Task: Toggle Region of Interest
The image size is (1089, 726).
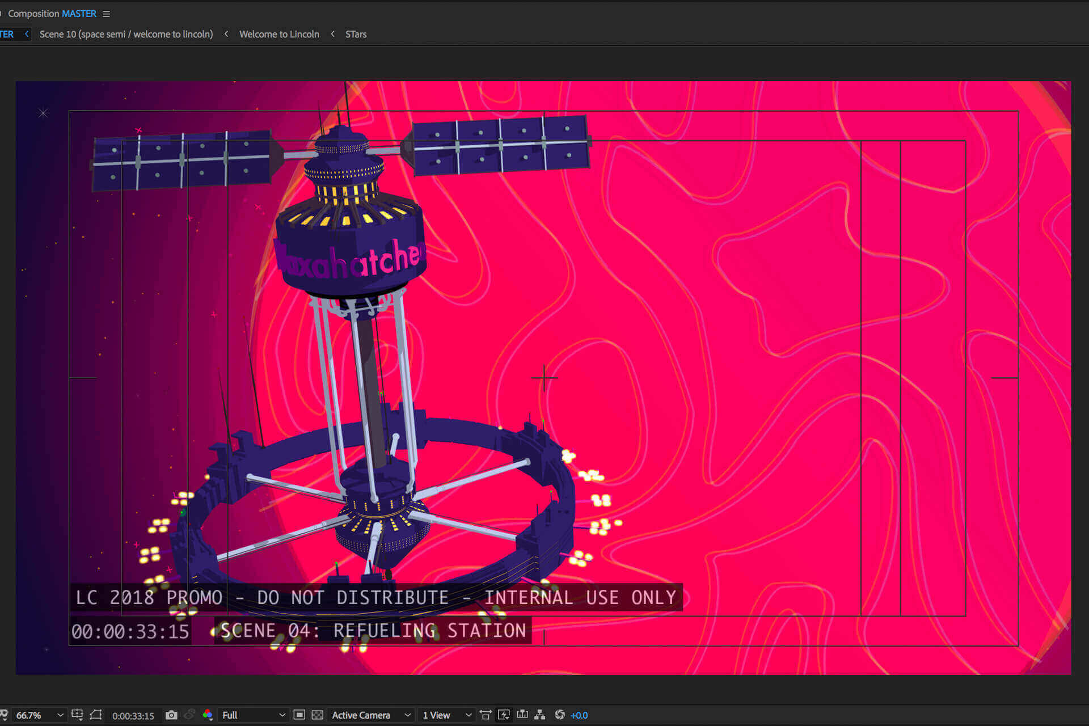Action: coord(299,715)
